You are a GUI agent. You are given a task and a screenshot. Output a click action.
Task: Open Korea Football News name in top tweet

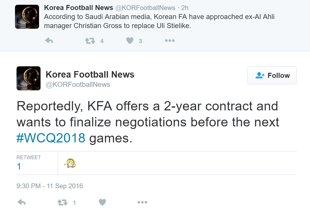tap(78, 8)
